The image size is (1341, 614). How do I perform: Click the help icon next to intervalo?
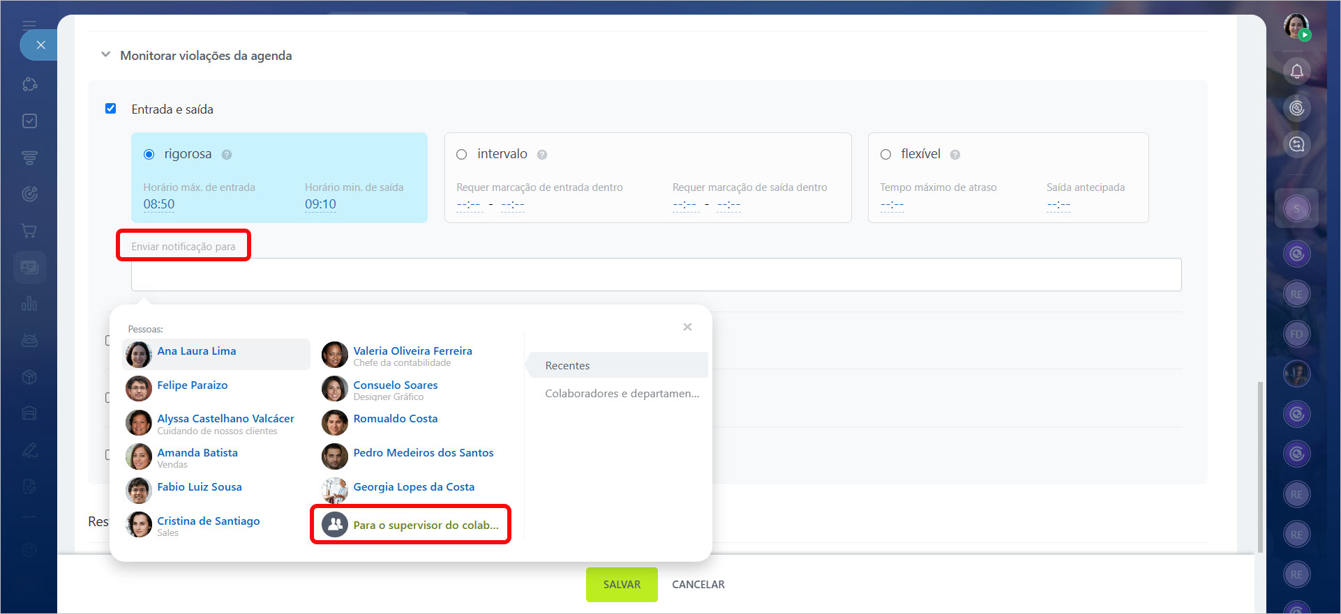click(x=542, y=155)
